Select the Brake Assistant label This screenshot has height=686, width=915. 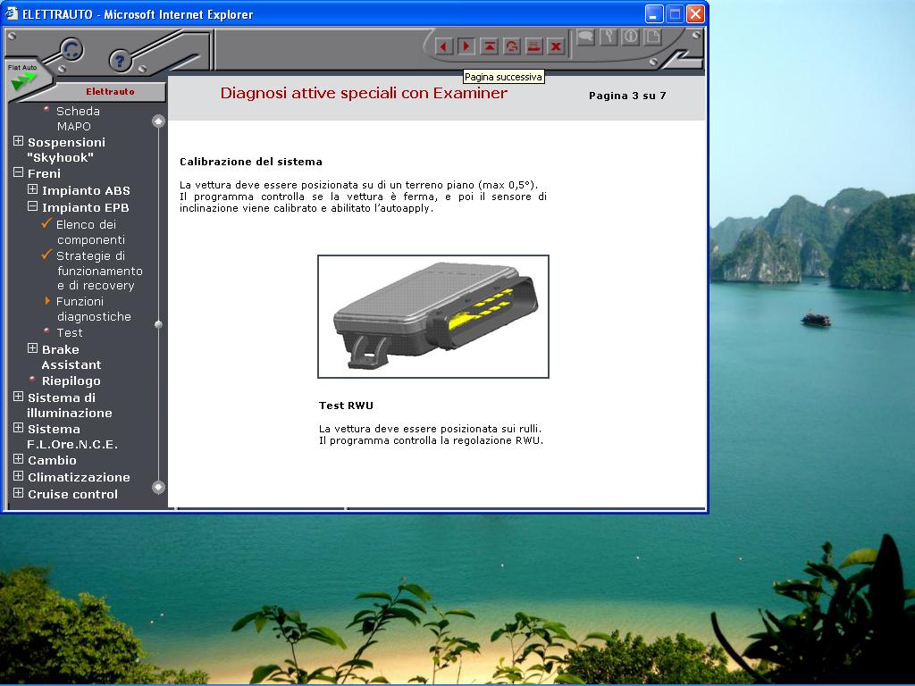click(71, 357)
